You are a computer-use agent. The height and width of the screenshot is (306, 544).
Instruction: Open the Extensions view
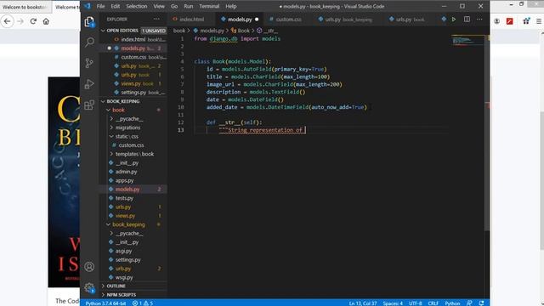tap(89, 105)
